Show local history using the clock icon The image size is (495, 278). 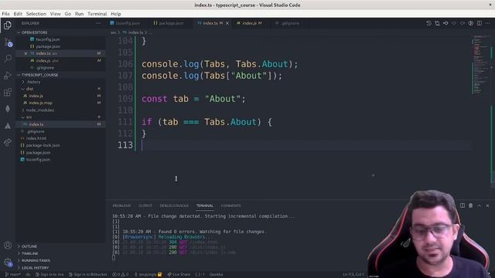tap(428, 23)
